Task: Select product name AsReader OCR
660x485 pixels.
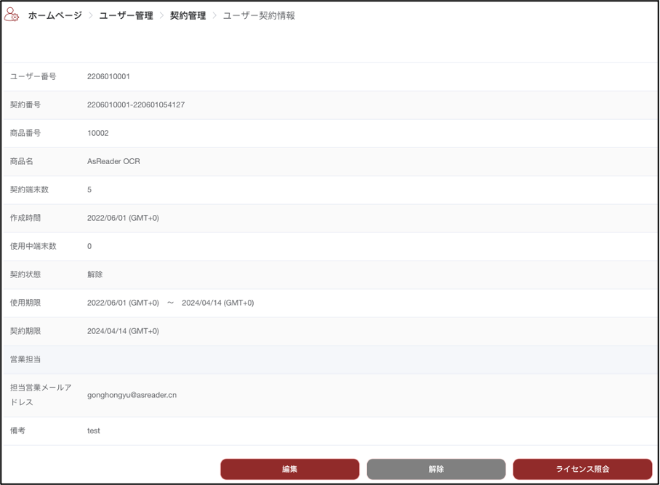Action: click(x=113, y=161)
